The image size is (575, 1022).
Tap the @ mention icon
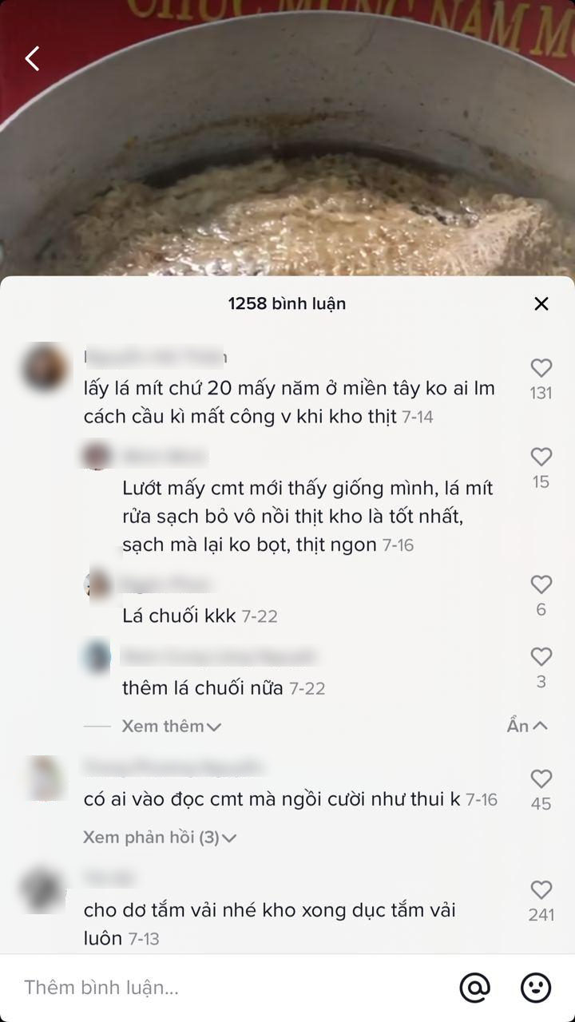pyautogui.click(x=475, y=988)
